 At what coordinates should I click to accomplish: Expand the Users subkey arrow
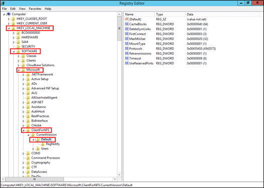pyautogui.click(x=33, y=149)
